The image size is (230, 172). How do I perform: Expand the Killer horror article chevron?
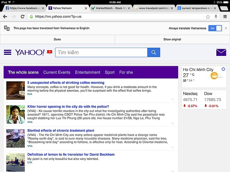(x=172, y=123)
